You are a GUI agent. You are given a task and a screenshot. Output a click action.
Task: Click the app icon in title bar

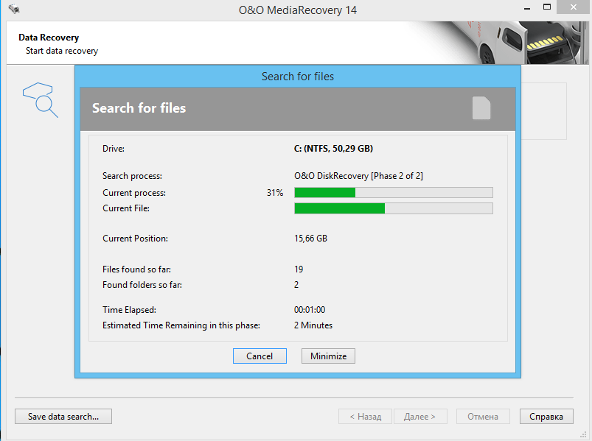point(14,9)
